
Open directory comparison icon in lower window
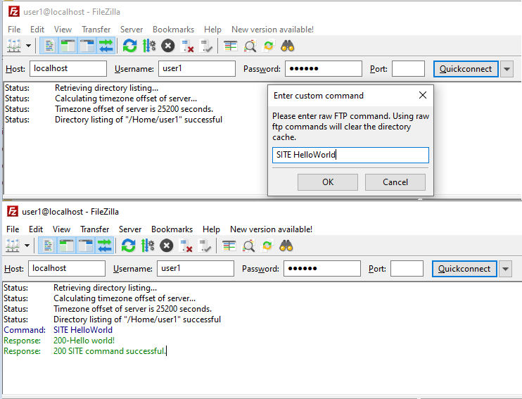(x=229, y=246)
